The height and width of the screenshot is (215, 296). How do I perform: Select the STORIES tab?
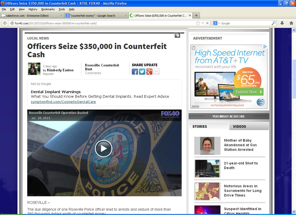(209, 126)
